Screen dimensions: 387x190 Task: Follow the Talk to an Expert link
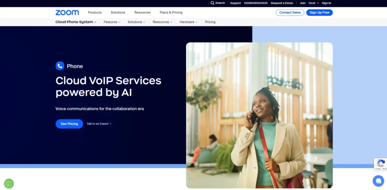tap(99, 124)
